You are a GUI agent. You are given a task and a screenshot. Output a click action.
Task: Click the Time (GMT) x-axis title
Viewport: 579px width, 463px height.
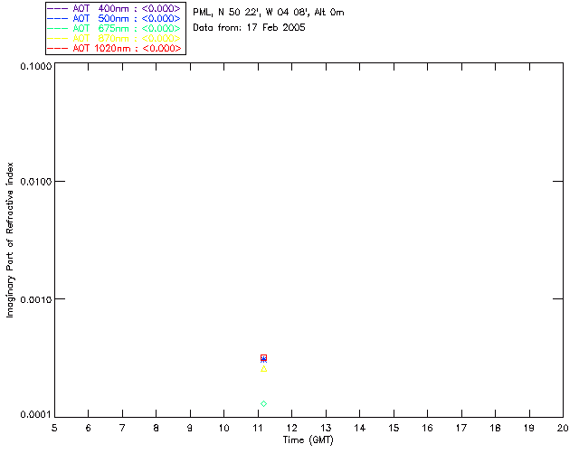coord(308,439)
